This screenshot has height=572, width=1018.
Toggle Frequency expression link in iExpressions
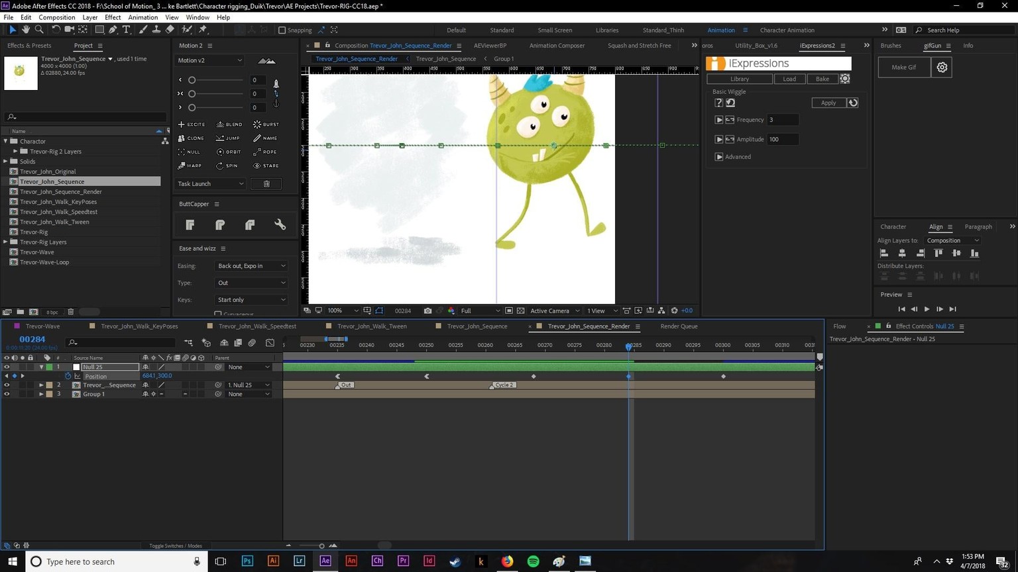pyautogui.click(x=730, y=120)
